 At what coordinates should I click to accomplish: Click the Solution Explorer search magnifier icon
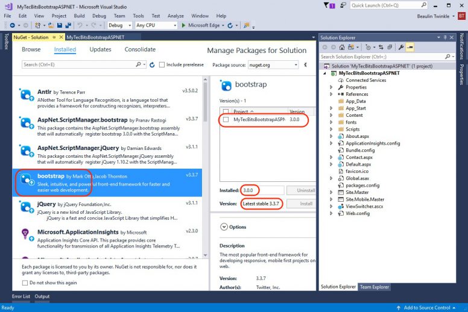(x=447, y=57)
